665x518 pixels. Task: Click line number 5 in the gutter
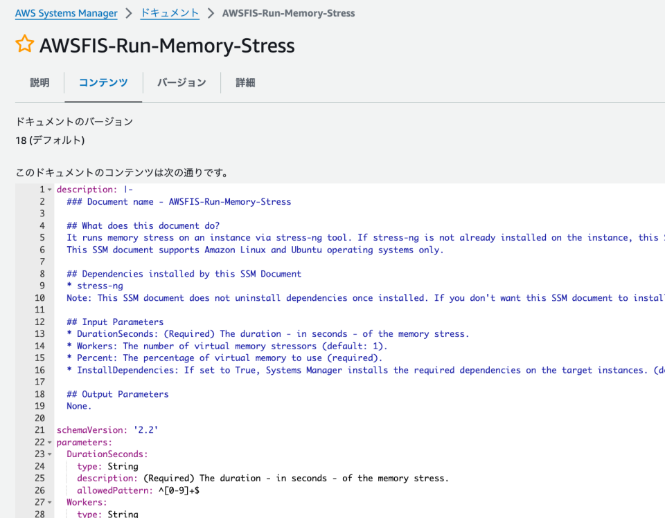39,237
